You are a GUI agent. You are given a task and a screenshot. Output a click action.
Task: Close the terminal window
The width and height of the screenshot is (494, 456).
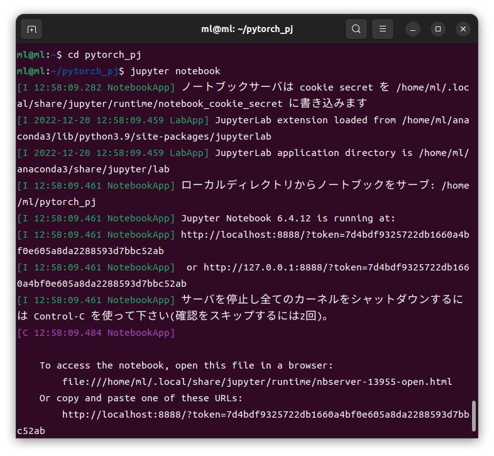pos(463,29)
